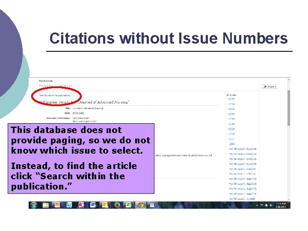308x231 pixels.
Task: Open Vol. 55 Issue 3 - Aug2006
Action: click(x=243, y=194)
